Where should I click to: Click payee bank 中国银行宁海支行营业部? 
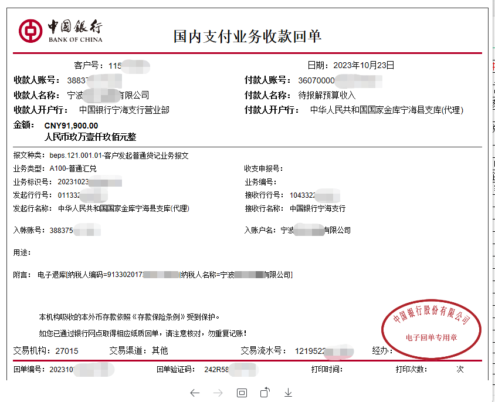124,110
